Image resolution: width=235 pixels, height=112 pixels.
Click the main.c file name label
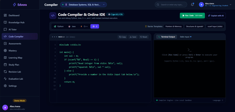(61, 37)
